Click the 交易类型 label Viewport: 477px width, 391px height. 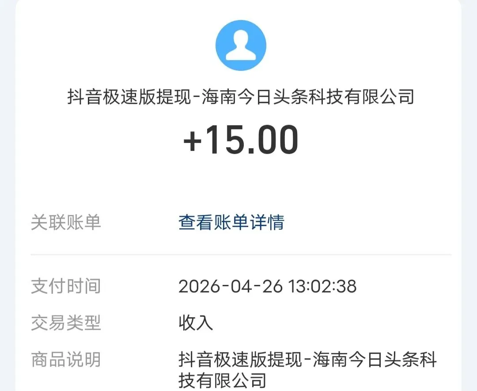point(66,323)
